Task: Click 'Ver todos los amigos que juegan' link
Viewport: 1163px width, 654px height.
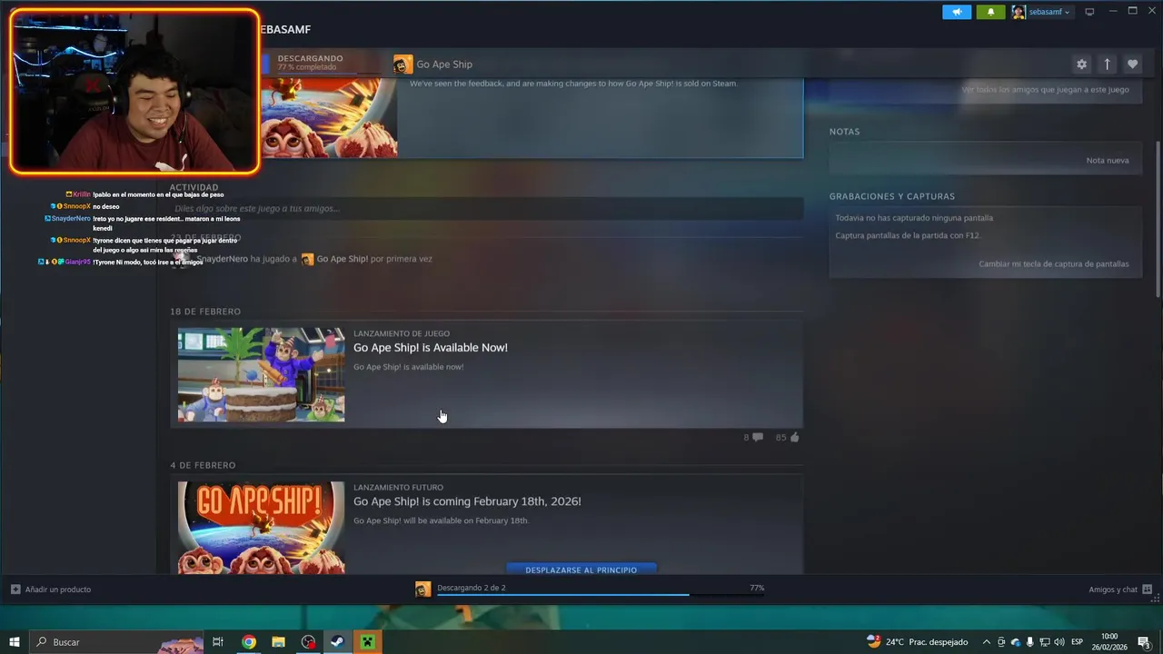Action: coord(1045,90)
